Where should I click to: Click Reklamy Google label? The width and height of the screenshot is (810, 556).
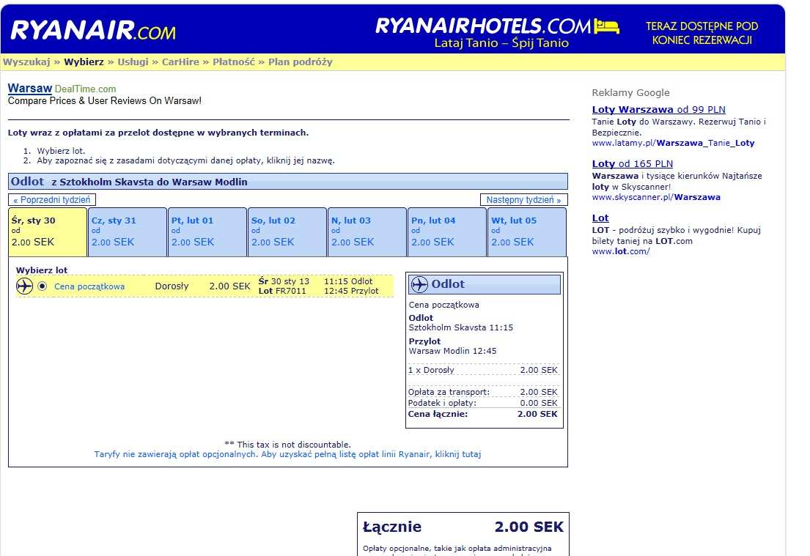pyautogui.click(x=630, y=93)
